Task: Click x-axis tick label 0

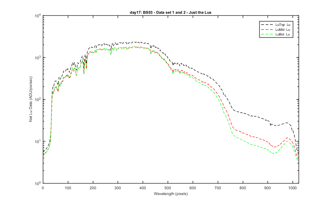Action: click(x=43, y=188)
